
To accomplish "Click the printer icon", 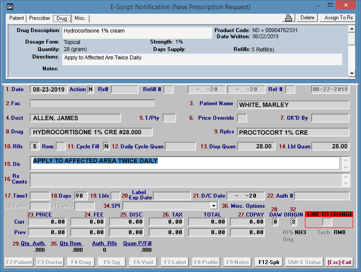I will click(x=289, y=18).
